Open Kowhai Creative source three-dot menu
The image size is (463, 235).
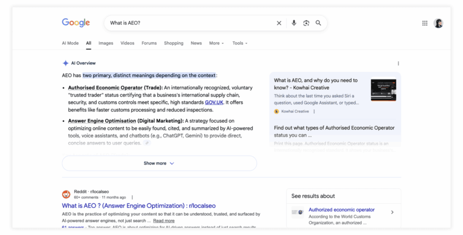(314, 111)
